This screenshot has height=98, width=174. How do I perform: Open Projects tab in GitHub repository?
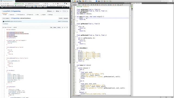(x=30, y=14)
